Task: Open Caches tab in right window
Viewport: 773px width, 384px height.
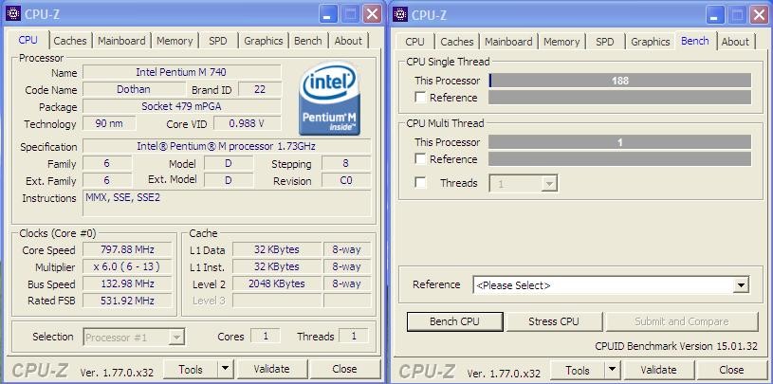Action: 457,42
